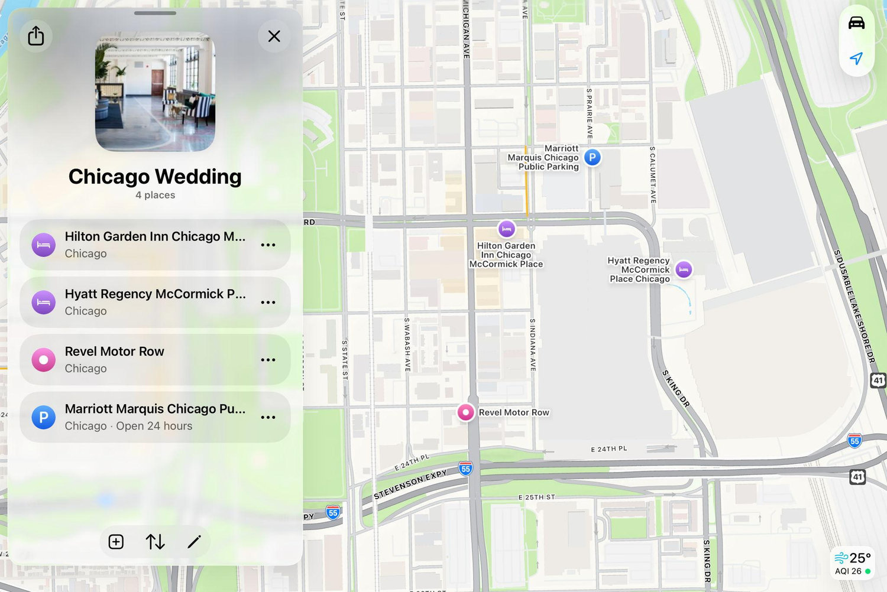887x592 pixels.
Task: Add a new place to the guide
Action: 116,542
